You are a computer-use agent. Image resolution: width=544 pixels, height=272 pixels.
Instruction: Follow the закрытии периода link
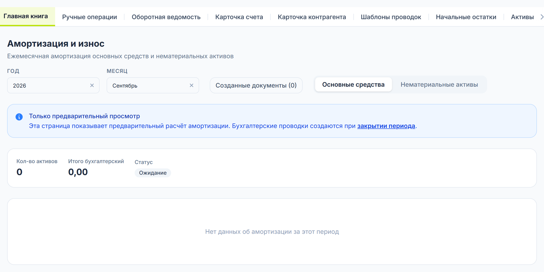(x=386, y=126)
